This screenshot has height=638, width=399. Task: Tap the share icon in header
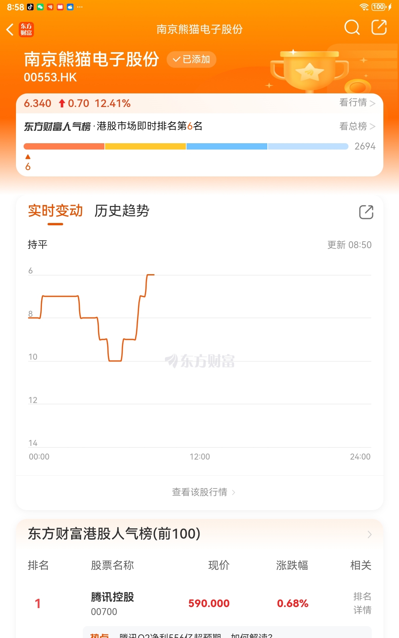coord(379,28)
